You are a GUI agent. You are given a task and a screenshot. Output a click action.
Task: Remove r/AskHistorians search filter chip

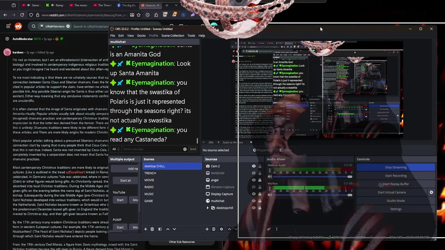click(x=68, y=26)
